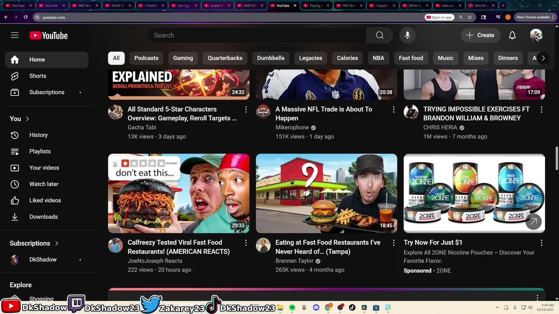This screenshot has height=314, width=559.
Task: Open the notifications bell
Action: [x=512, y=35]
